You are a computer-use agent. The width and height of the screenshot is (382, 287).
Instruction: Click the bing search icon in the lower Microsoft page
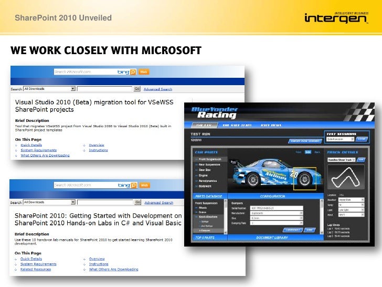coord(134,185)
